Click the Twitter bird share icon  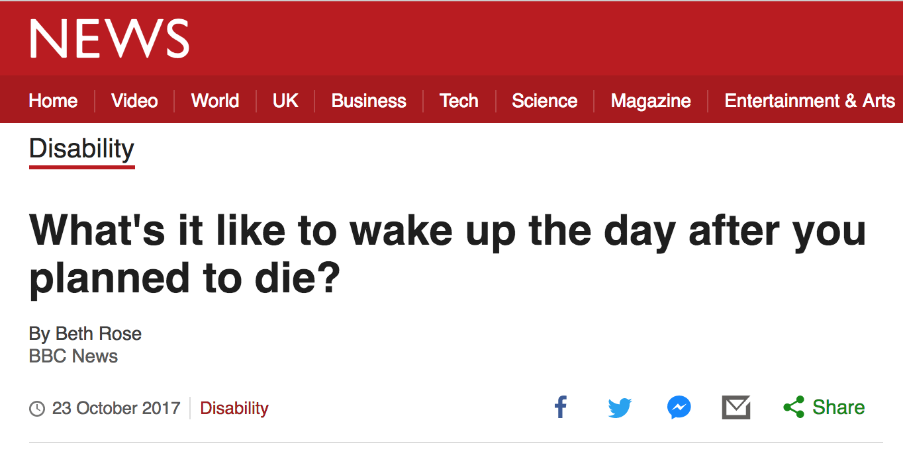click(620, 407)
